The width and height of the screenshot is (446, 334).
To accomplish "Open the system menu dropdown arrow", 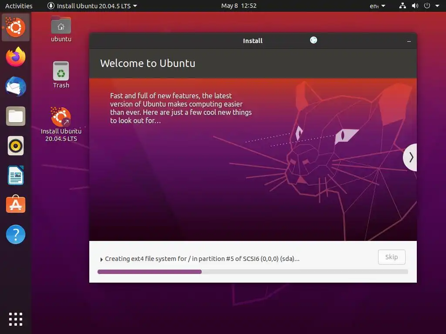I will (437, 6).
